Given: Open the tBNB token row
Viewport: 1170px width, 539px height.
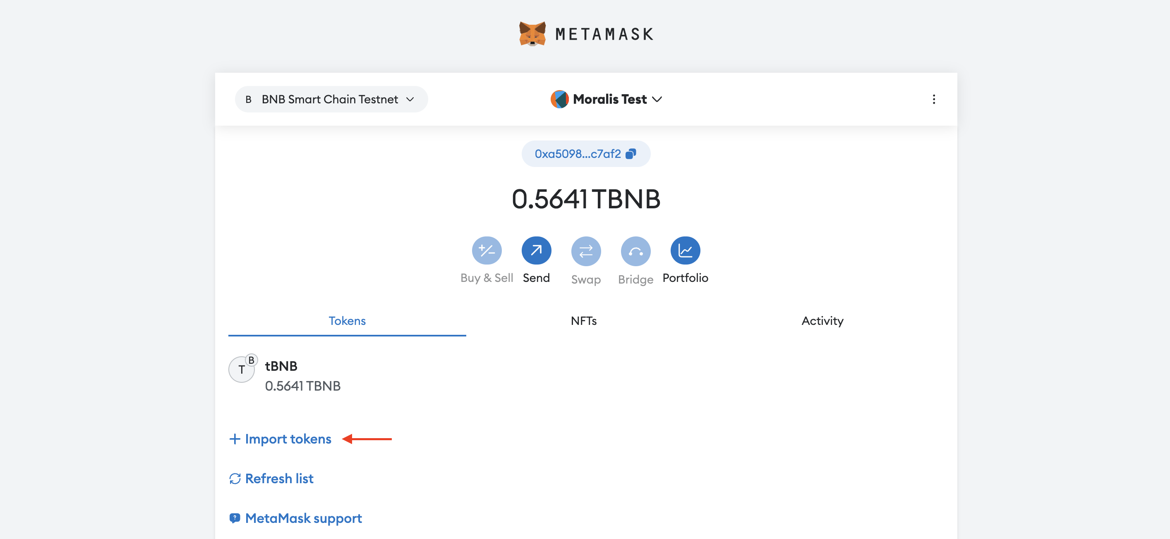Looking at the screenshot, I should [x=586, y=376].
